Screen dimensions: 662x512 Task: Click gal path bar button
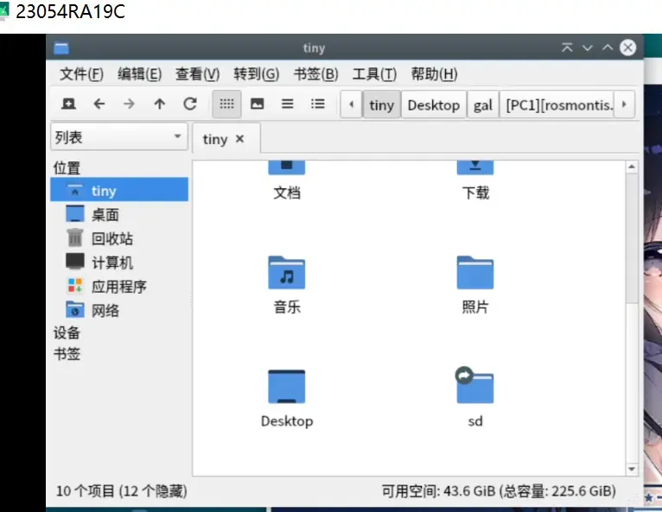point(483,104)
